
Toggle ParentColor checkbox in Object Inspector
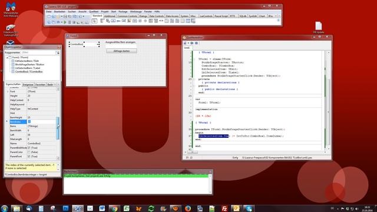coord(29,152)
